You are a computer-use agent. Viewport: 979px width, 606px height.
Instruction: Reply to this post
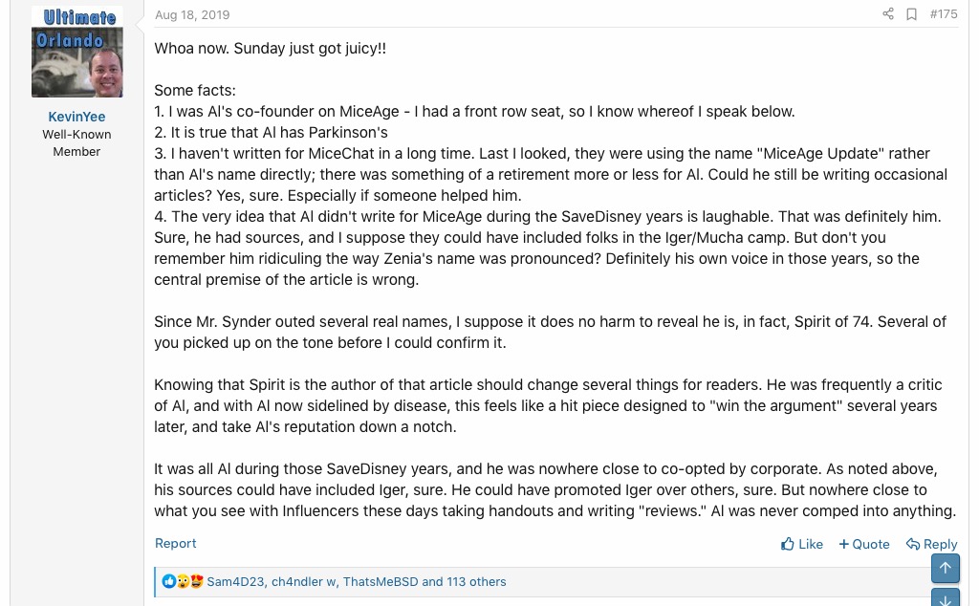pos(932,544)
